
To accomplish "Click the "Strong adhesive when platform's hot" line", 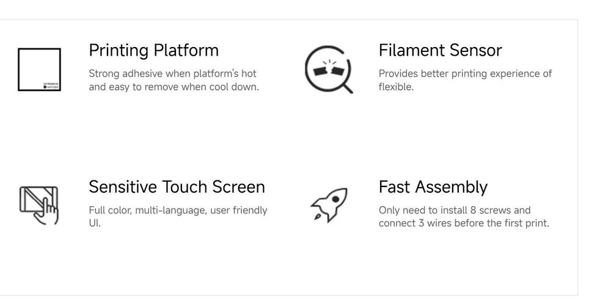I will 174,73.
